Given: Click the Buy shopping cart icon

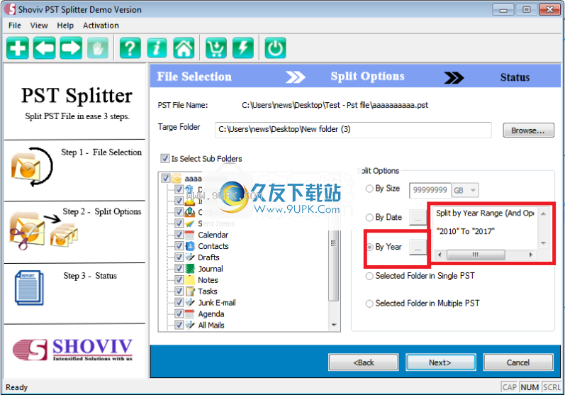Looking at the screenshot, I should click(216, 48).
